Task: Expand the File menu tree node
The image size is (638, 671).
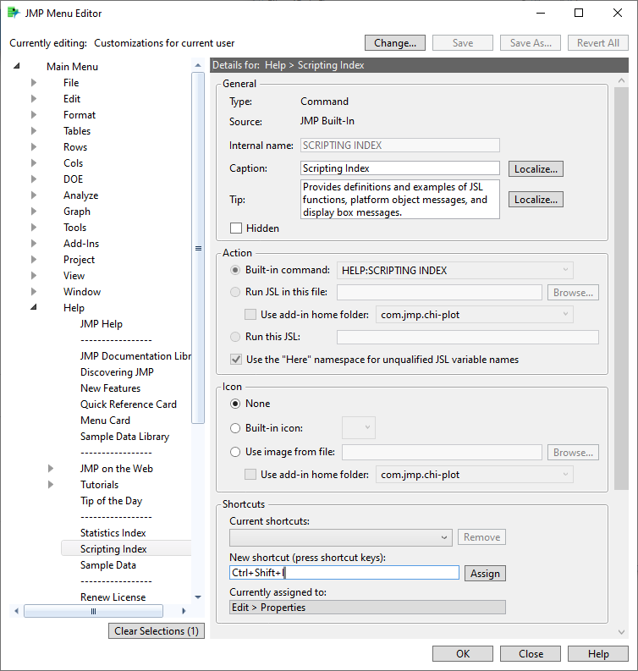Action: (34, 83)
